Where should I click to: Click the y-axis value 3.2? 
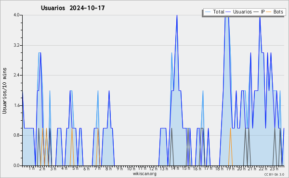[16, 45]
